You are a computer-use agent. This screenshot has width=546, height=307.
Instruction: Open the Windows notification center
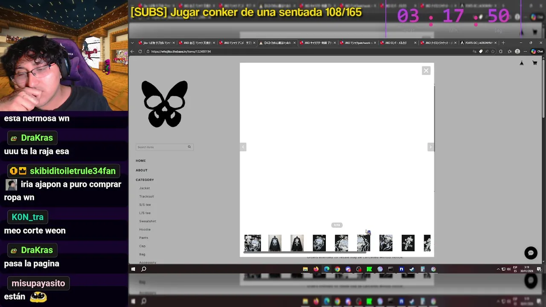coord(539,269)
